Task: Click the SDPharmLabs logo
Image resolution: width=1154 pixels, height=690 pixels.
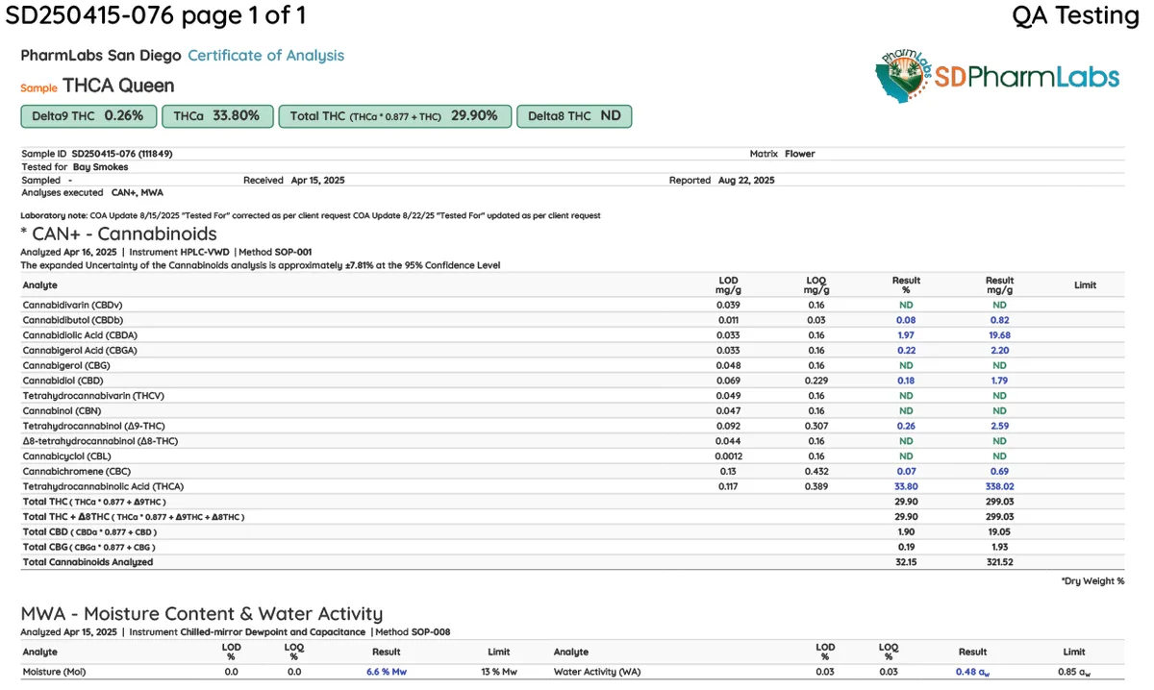Action: pos(997,77)
